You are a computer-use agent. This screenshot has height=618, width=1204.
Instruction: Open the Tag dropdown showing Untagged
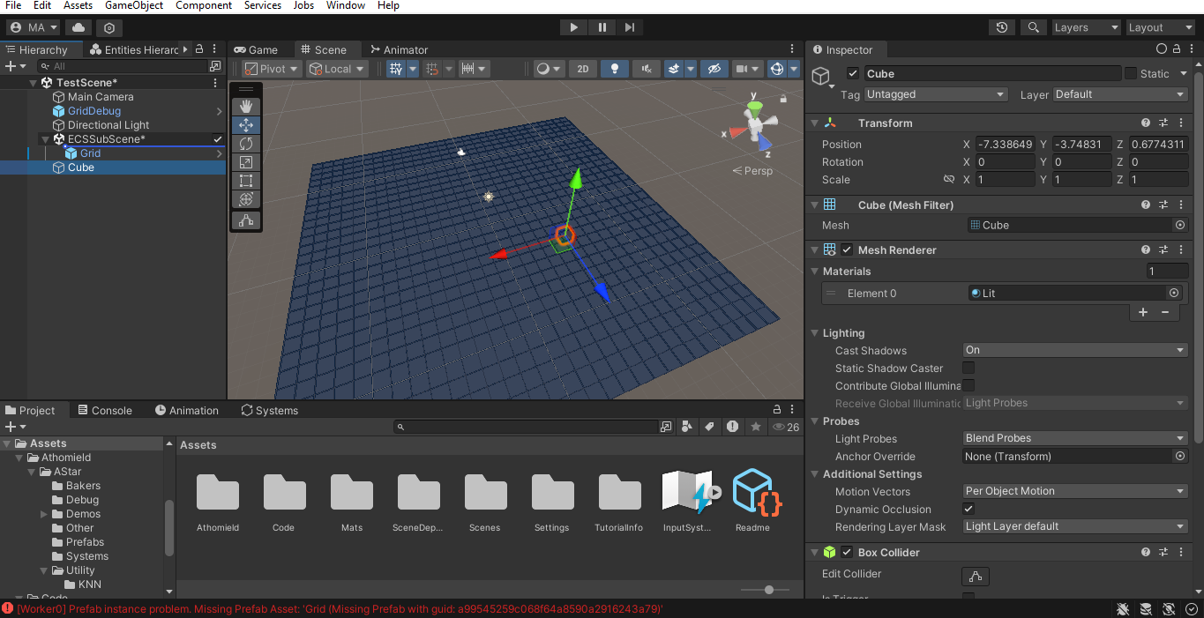click(935, 94)
